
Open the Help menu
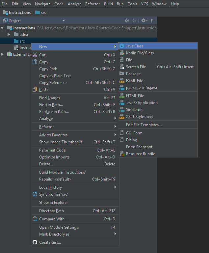(175, 4)
